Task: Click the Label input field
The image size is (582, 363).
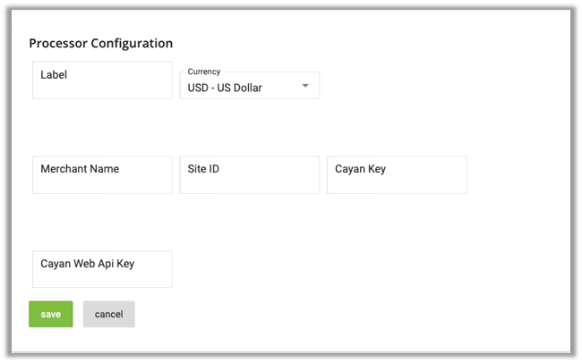Action: point(102,80)
